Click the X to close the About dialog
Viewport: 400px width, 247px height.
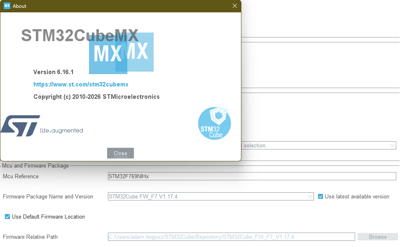(234, 6)
